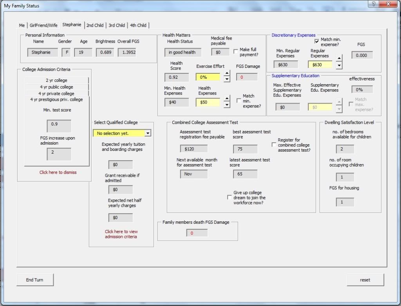Click the Name field showing Stephanie

pyautogui.click(x=43, y=52)
